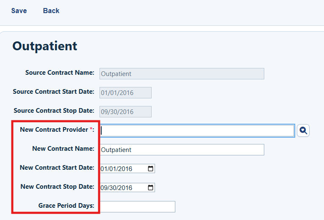Viewport: 324px width, 220px height.
Task: Select the New Contract Name field
Action: point(182,150)
